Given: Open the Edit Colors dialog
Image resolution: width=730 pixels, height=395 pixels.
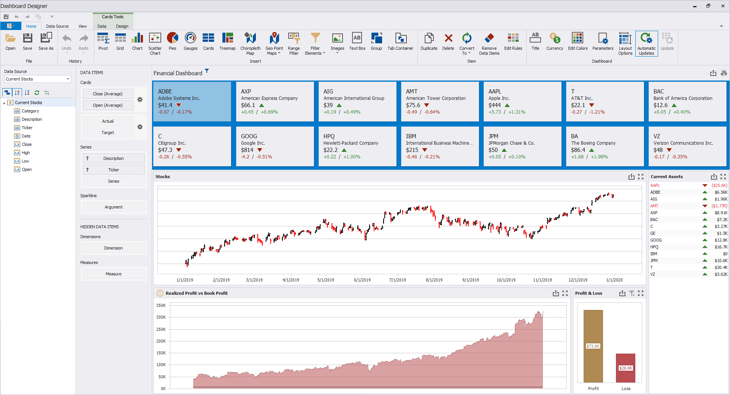Looking at the screenshot, I should [578, 42].
